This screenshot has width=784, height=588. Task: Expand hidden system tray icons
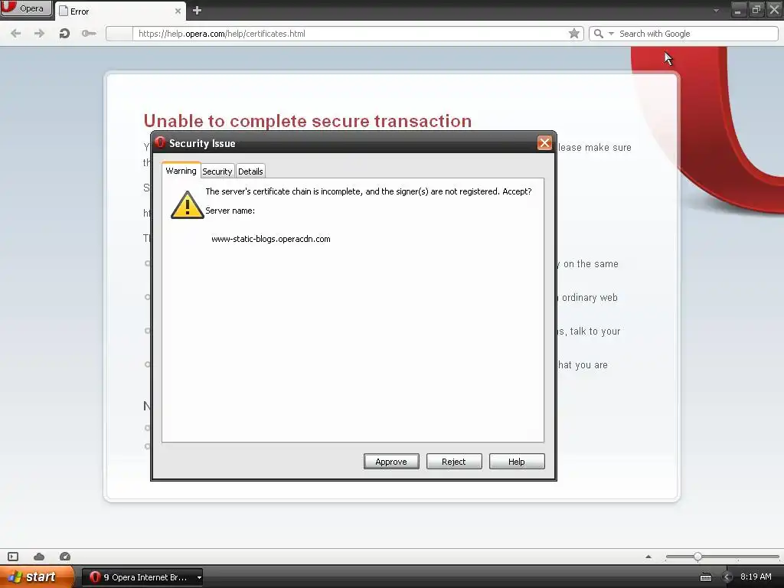(727, 577)
